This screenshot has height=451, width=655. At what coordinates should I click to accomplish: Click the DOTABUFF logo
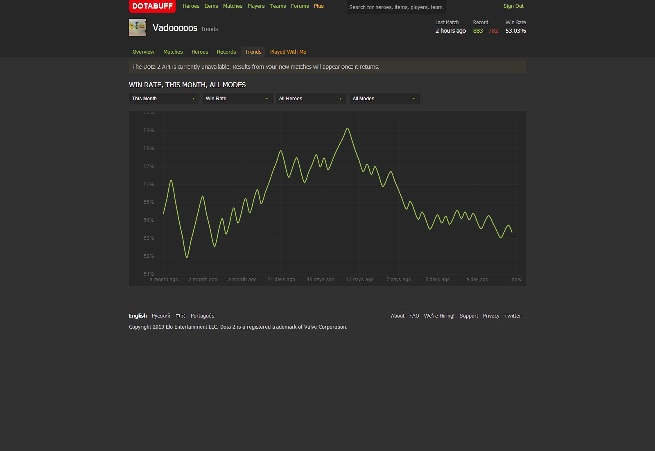tap(152, 6)
